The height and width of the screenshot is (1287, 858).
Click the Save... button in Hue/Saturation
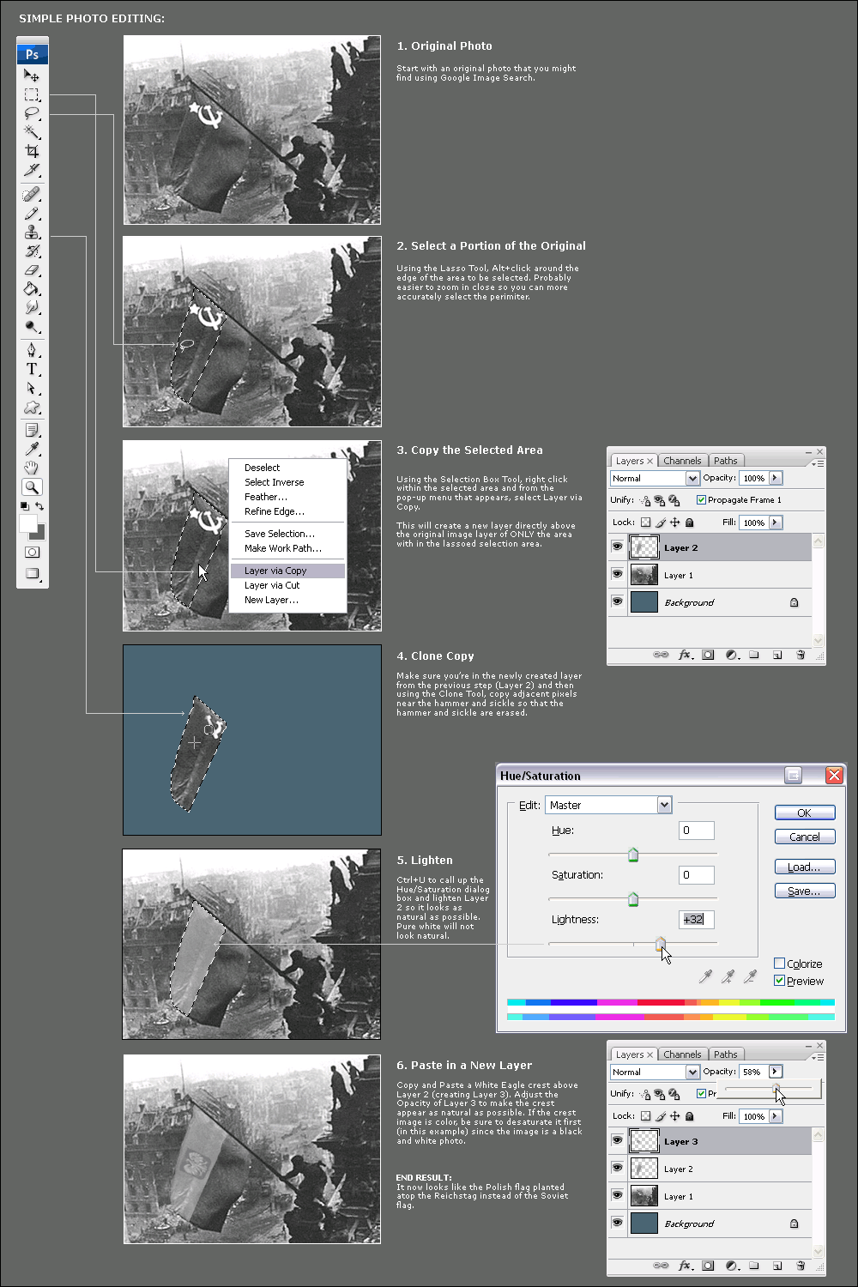pyautogui.click(x=804, y=891)
